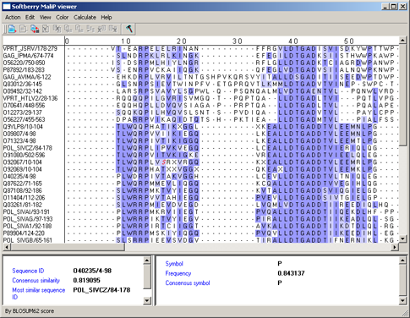Select sequence POL_SIVAG/97-193
Image resolution: width=410 pixels, height=318 pixels.
pos(28,219)
